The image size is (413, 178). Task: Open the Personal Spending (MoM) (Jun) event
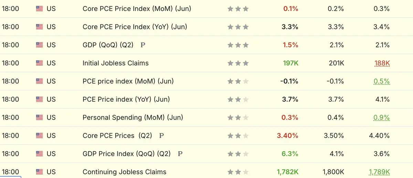click(133, 118)
